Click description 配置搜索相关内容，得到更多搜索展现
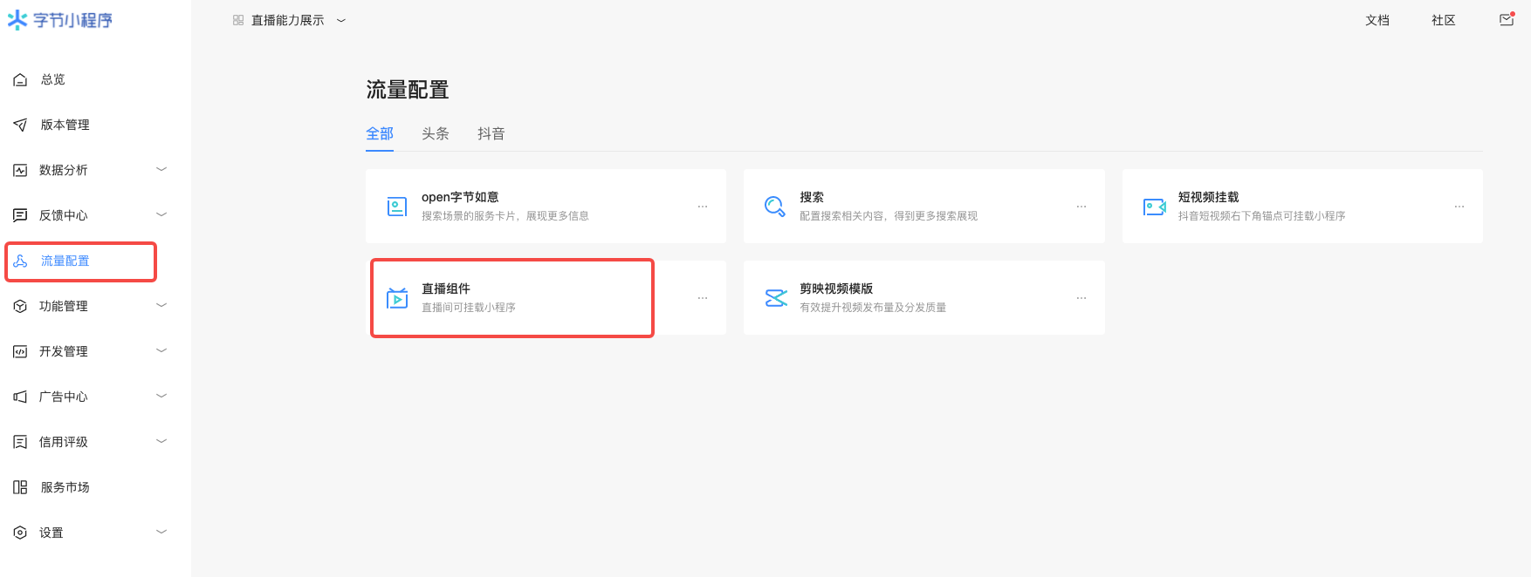Screen dimensions: 1531x577 [x=889, y=216]
